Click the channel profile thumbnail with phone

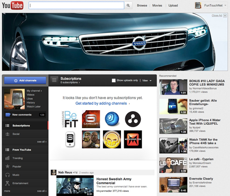tap(14, 99)
